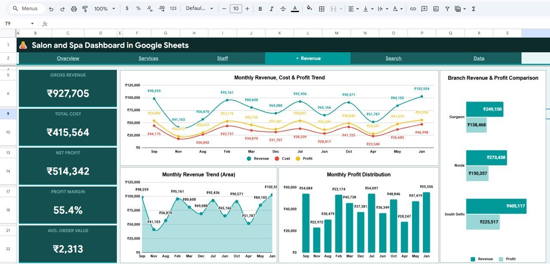Toggle bold formatting
Viewport: 550px width, 264px height.
click(260, 8)
